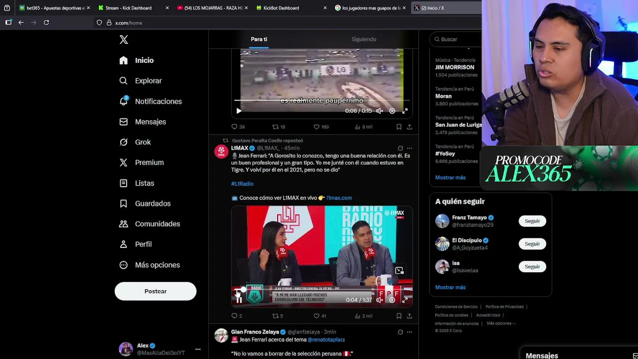638x359 pixels.
Task: Share the top video post
Action: 409,127
